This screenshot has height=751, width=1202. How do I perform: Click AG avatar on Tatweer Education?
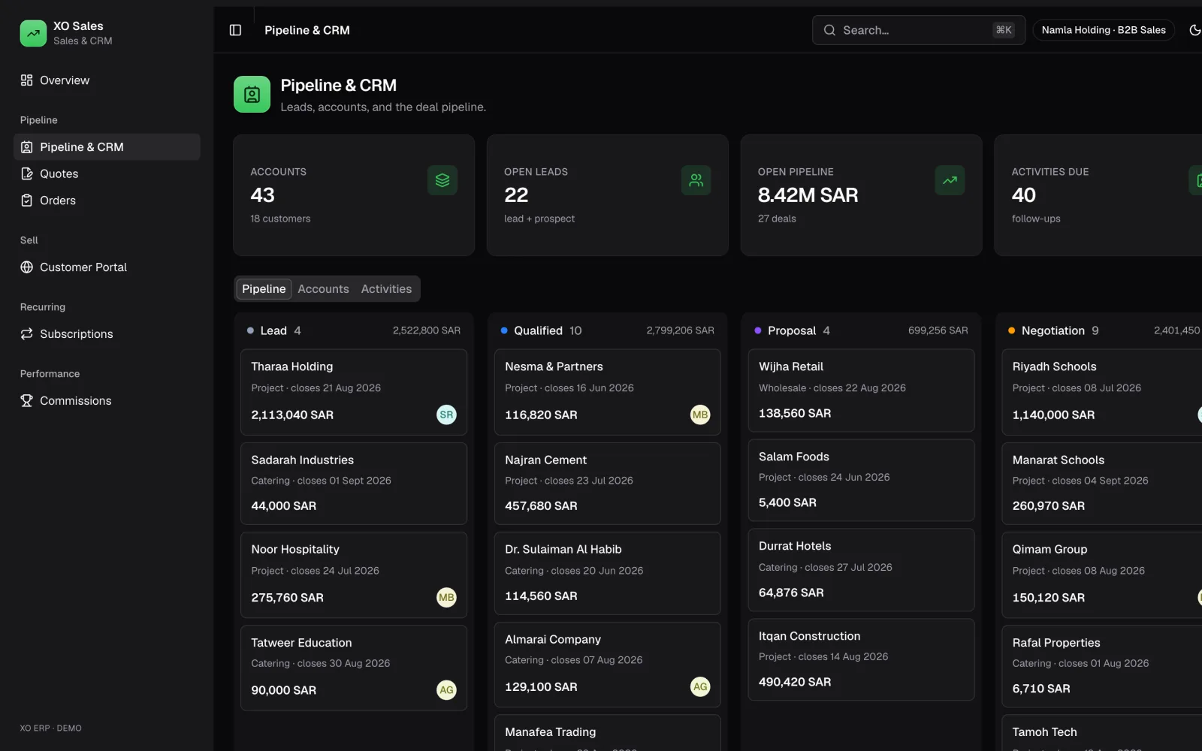click(446, 690)
